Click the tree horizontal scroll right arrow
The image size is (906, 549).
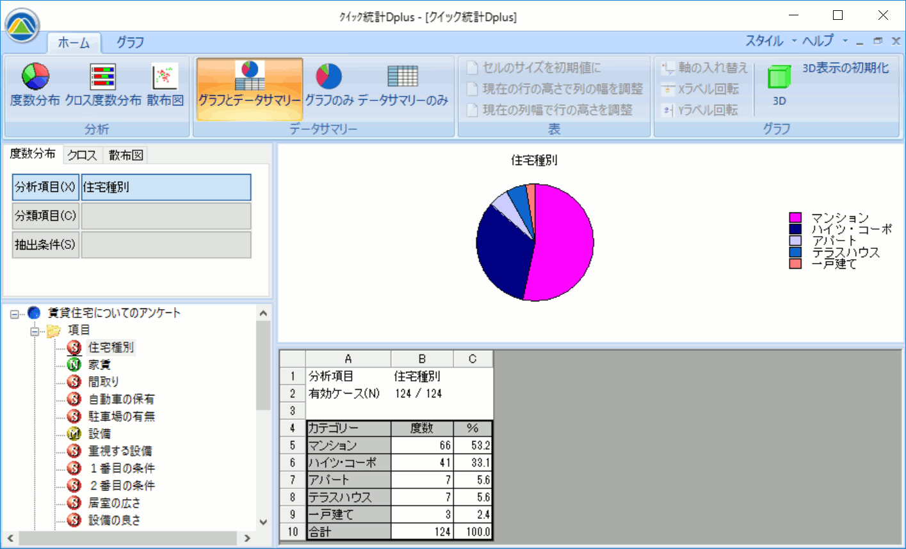tap(248, 538)
